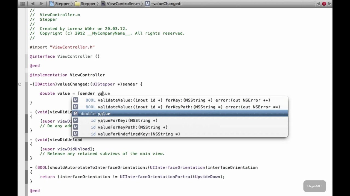Choose validateValue:forKey:error: completion
This screenshot has width=350, height=196.
(180, 100)
